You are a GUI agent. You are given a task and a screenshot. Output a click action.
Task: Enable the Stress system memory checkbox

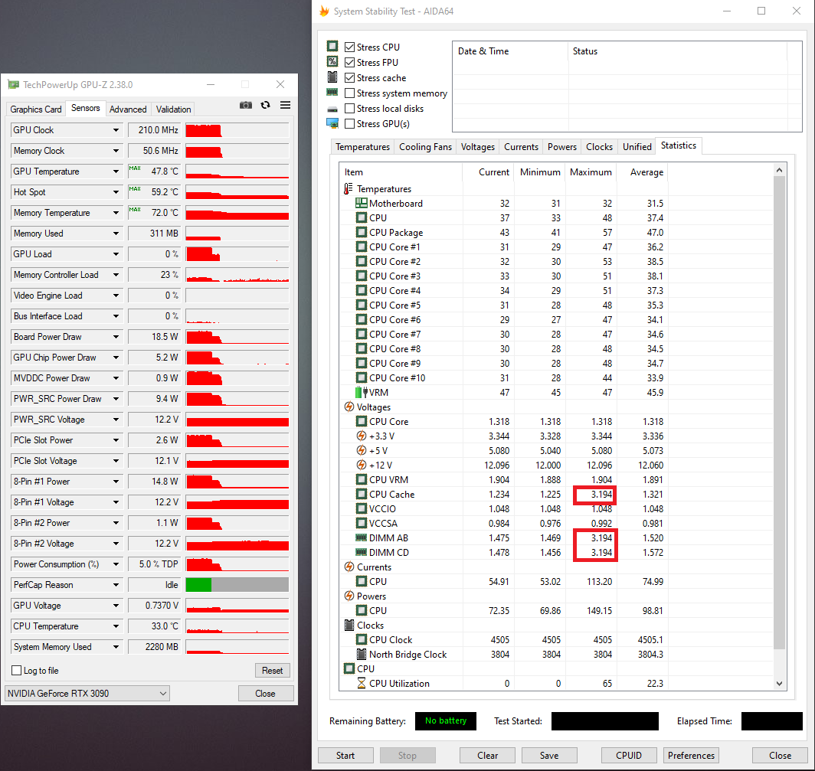tap(350, 93)
